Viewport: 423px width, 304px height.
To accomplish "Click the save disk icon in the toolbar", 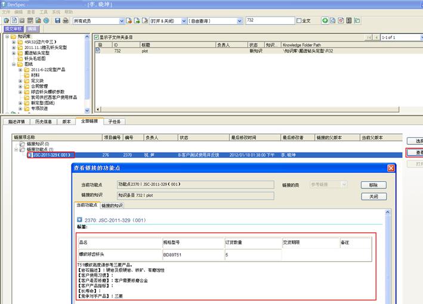I will [57, 20].
